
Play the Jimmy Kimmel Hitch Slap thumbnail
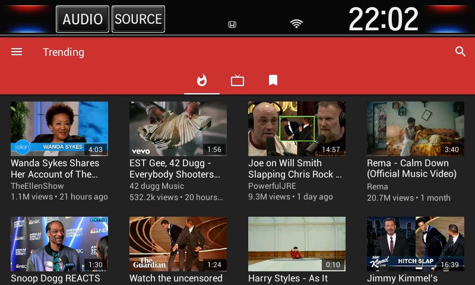[x=416, y=244]
